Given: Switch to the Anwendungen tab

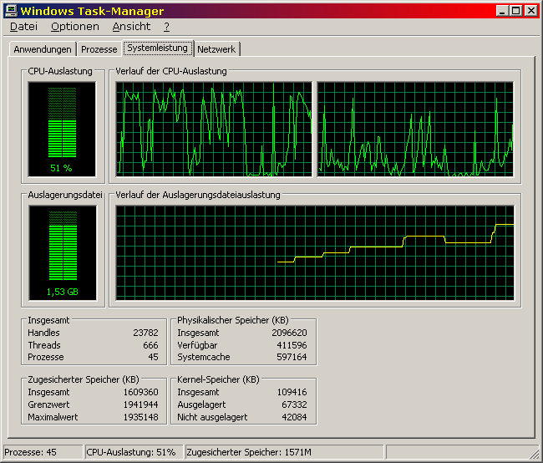Looking at the screenshot, I should point(43,49).
